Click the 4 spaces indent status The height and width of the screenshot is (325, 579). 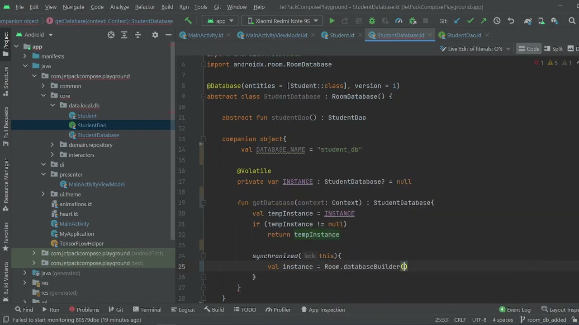click(x=503, y=320)
